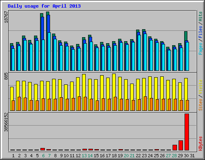Click day 20 on the x-axis
205x160 pixels.
[126, 156]
